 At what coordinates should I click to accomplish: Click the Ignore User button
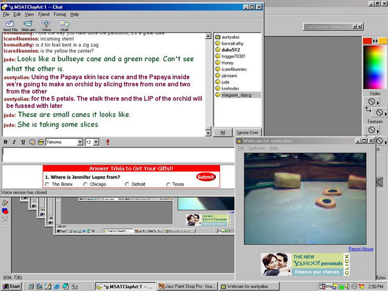[x=247, y=133]
